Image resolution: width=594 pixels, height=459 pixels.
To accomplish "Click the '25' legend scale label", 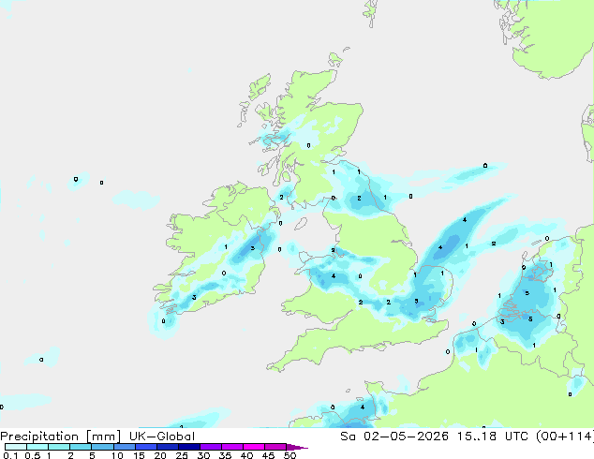I will point(182,455).
